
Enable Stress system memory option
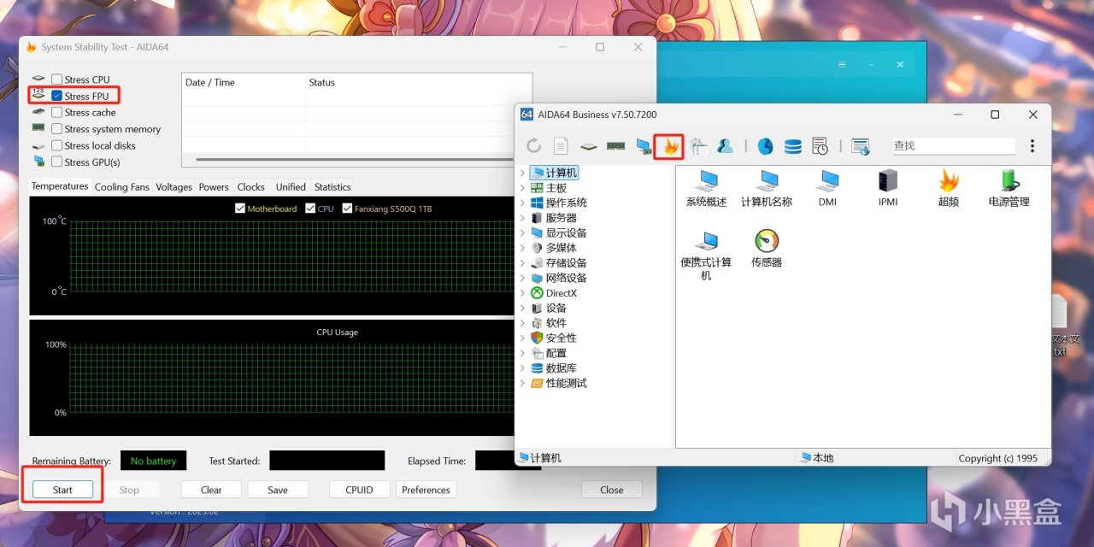tap(57, 129)
